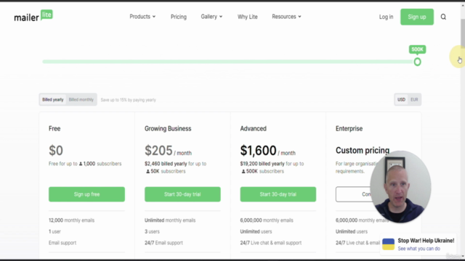The height and width of the screenshot is (261, 465).
Task: Click the MailerLite logo
Action: coord(33,16)
